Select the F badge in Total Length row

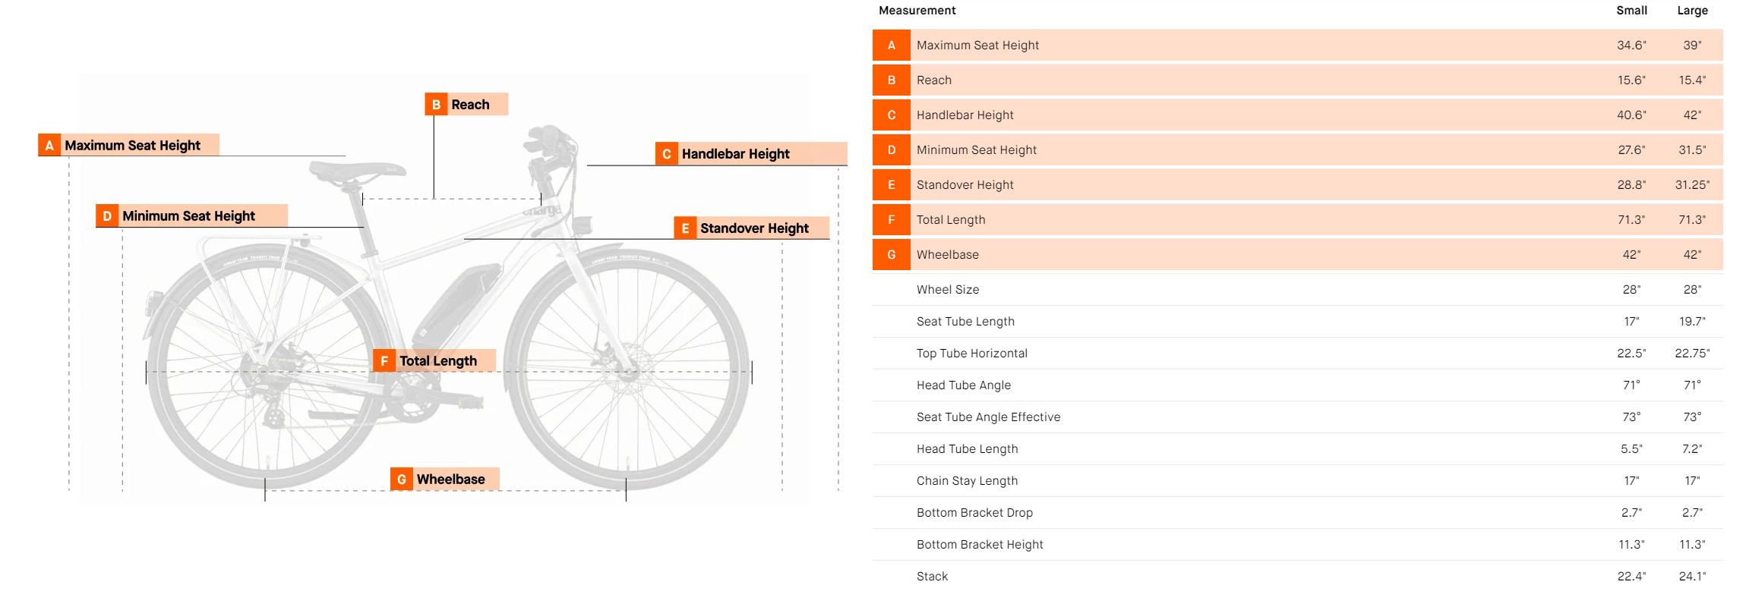[891, 220]
